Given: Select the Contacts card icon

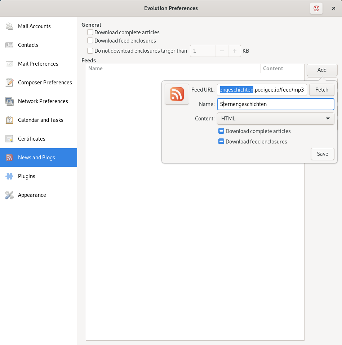Looking at the screenshot, I should [9, 45].
